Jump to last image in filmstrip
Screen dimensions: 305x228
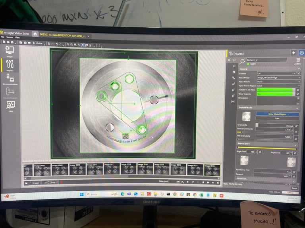[218, 182]
